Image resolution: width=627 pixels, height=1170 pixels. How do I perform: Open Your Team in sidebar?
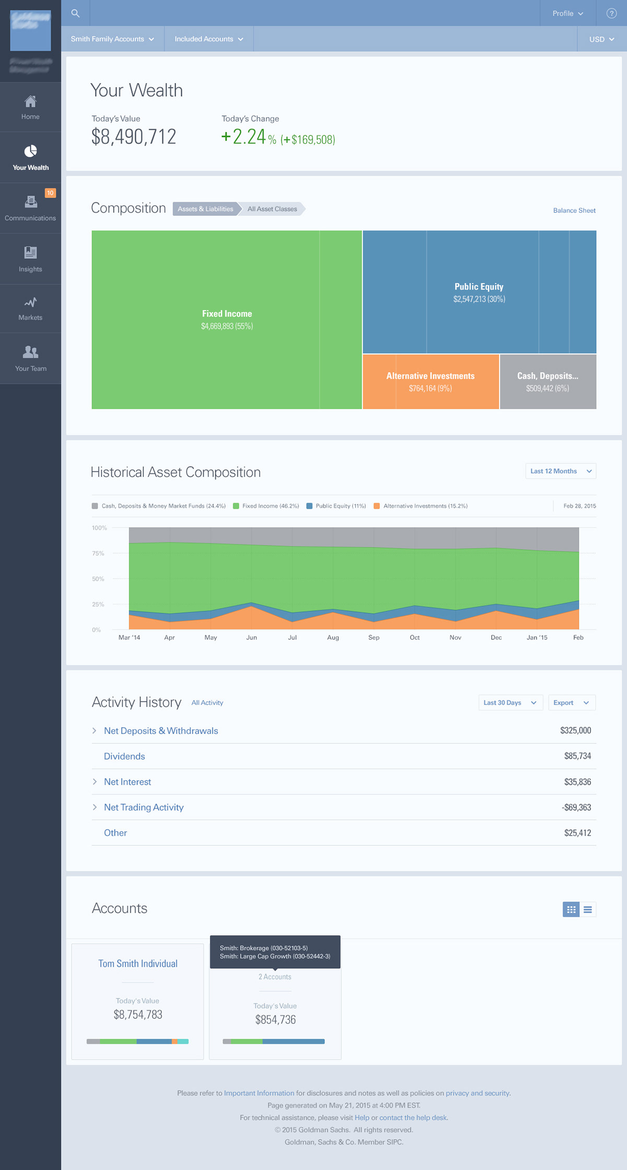pos(30,359)
